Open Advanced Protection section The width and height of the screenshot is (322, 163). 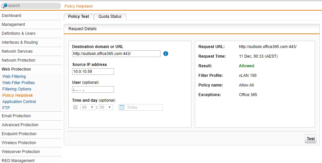31,125
